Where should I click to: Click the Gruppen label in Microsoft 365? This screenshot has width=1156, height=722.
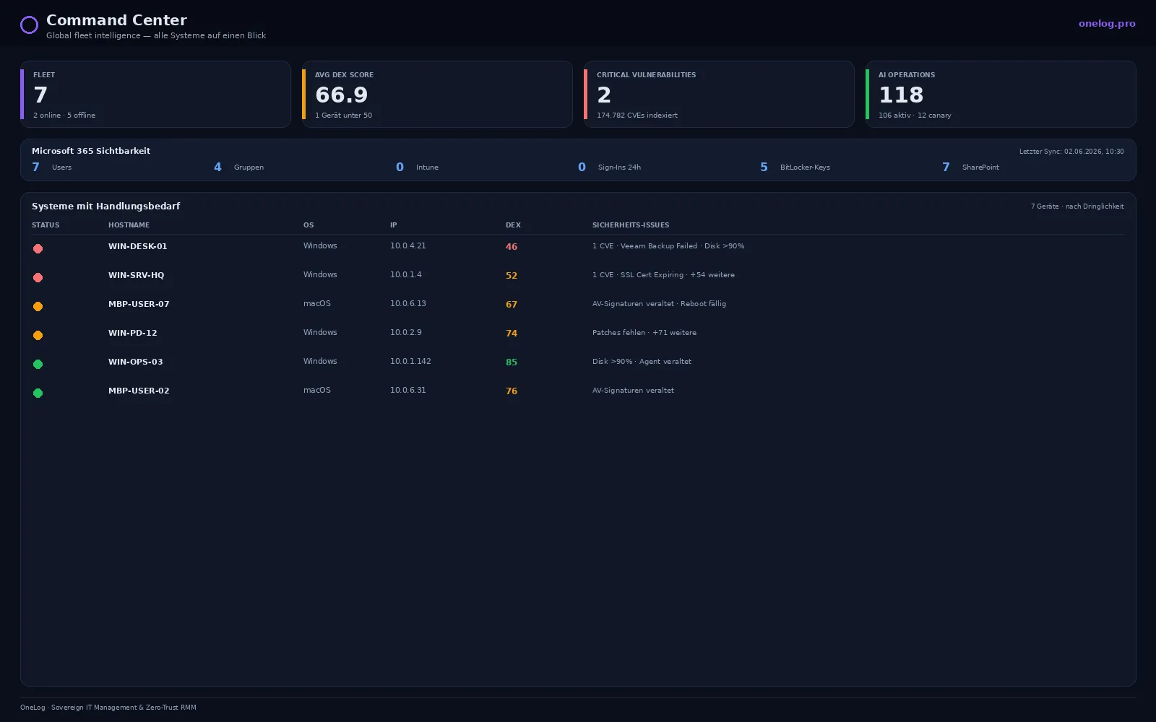pos(249,168)
